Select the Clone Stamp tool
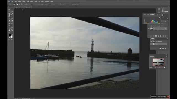The width and height of the screenshot is (177, 99). pyautogui.click(x=9, y=19)
